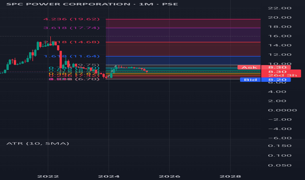The height and width of the screenshot is (180, 305).
Task: Click 2.00 on the price axis
Action: coord(277,101)
